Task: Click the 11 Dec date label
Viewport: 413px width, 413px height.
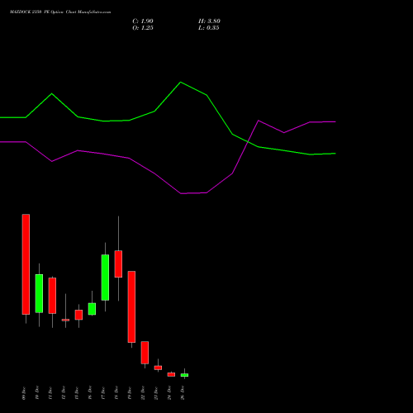Action: [50, 393]
